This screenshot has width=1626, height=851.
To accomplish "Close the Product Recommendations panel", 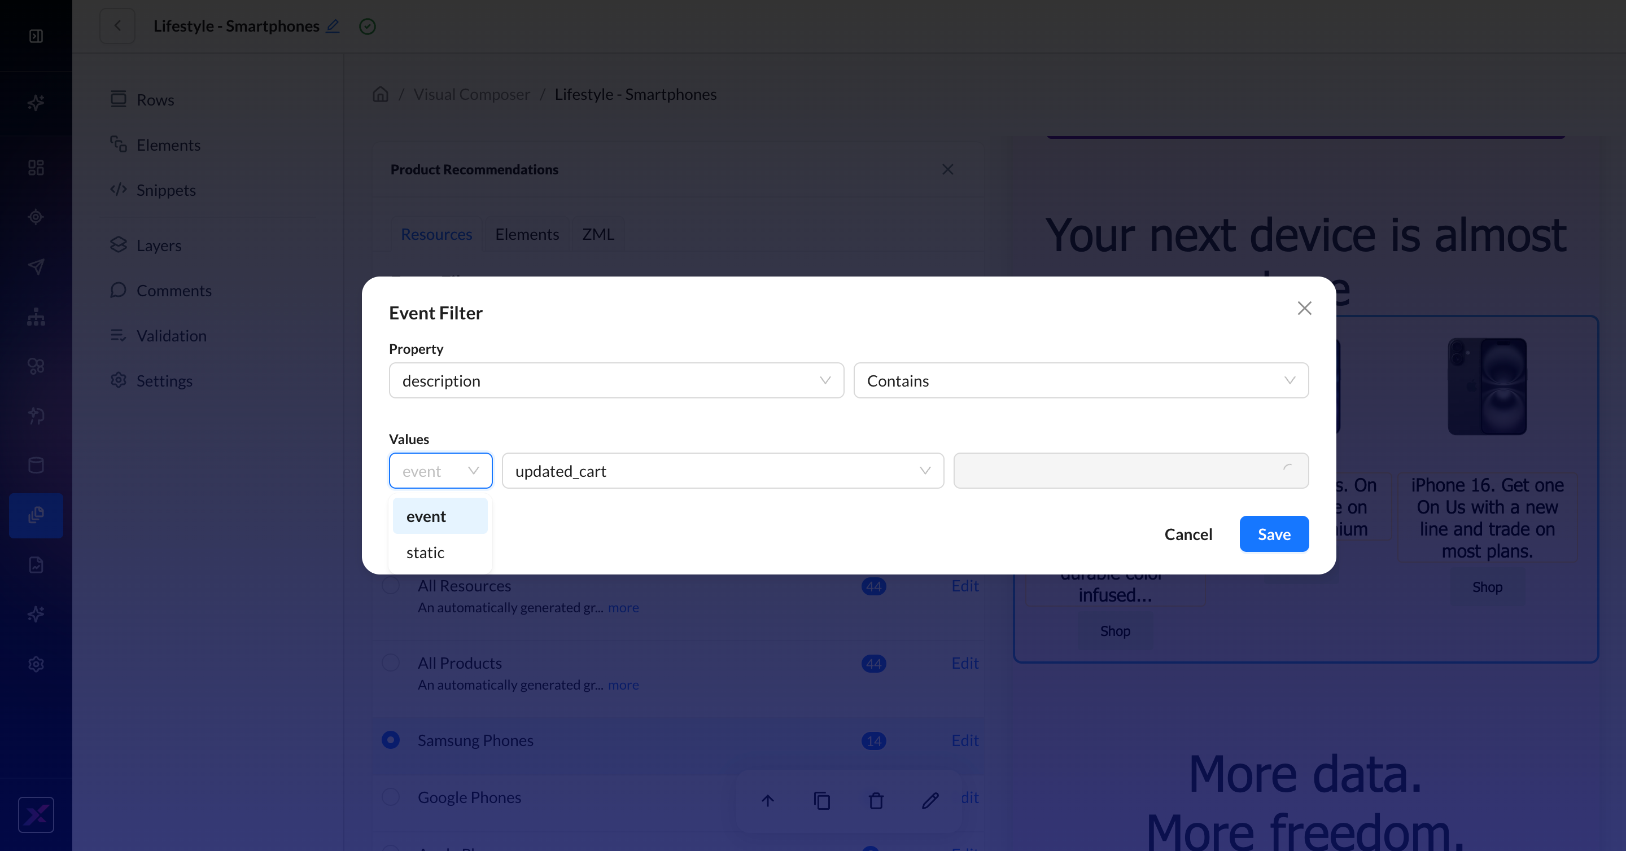I will 947,169.
